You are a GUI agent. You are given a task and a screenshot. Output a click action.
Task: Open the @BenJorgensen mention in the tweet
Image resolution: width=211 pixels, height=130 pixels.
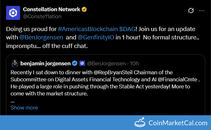click(41, 37)
